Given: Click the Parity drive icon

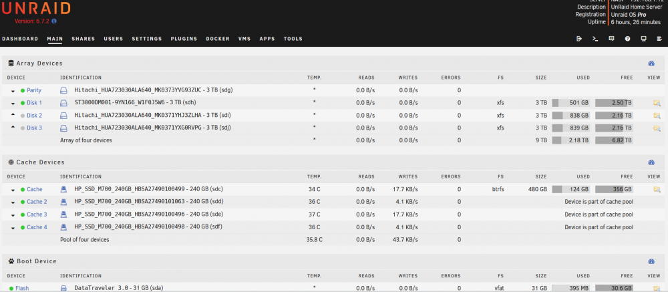Looking at the screenshot, I should click(x=63, y=90).
